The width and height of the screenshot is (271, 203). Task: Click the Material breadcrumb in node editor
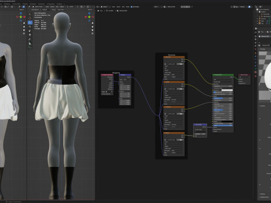[x=122, y=11]
